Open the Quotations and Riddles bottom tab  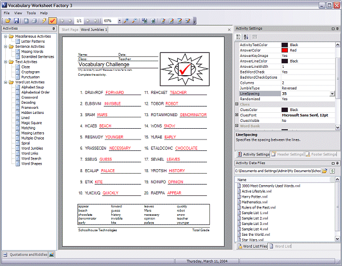(x=26, y=255)
